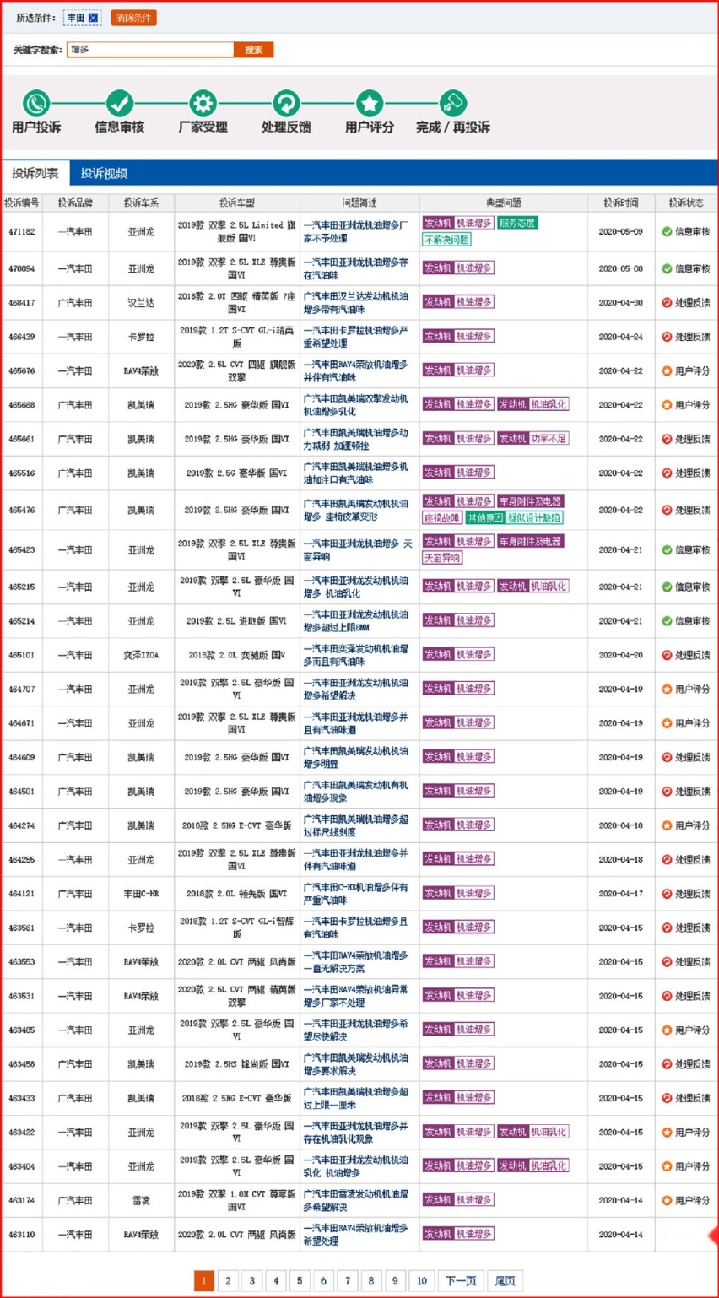Image resolution: width=719 pixels, height=1298 pixels.
Task: Select current page 1 in pagination
Action: 203,1280
